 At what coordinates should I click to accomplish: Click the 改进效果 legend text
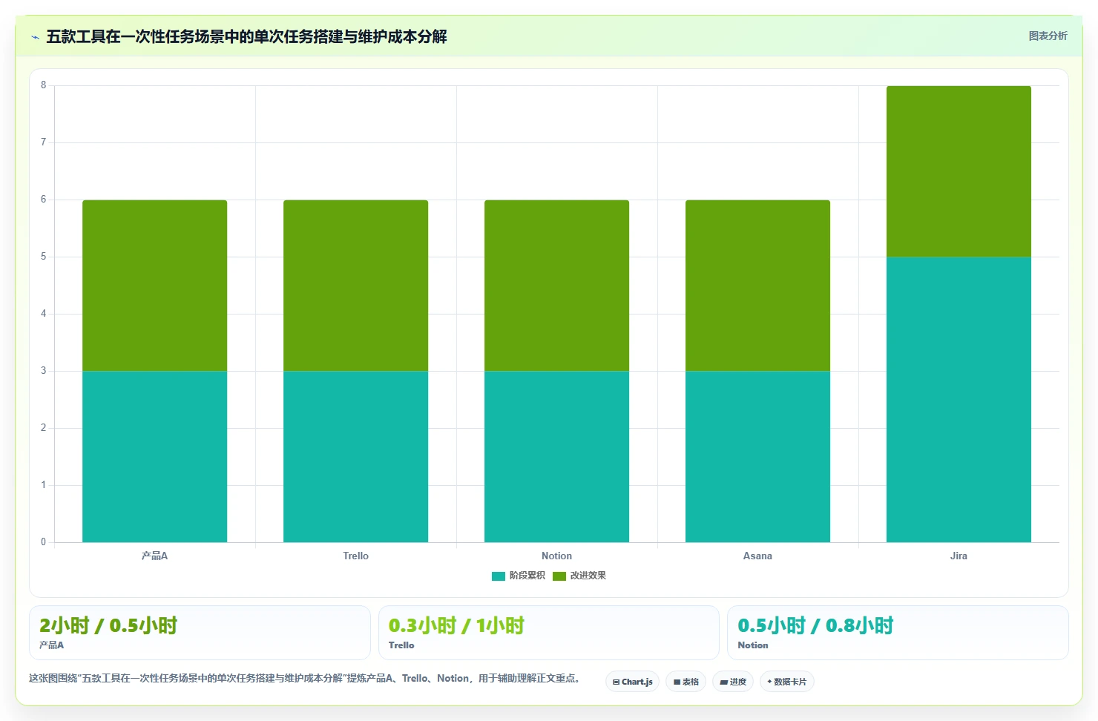[588, 576]
